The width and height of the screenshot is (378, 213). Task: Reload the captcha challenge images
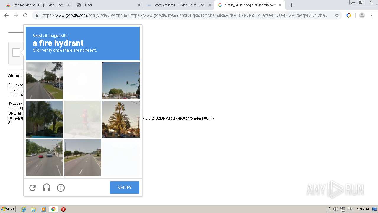[x=32, y=188]
